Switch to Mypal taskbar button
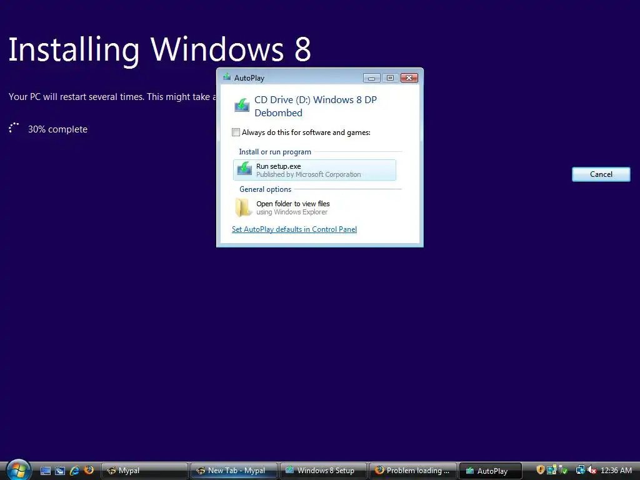Image resolution: width=640 pixels, height=480 pixels. pyautogui.click(x=144, y=471)
